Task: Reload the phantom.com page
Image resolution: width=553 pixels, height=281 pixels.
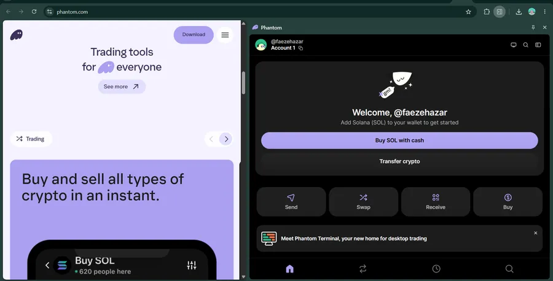Action: 34,12
